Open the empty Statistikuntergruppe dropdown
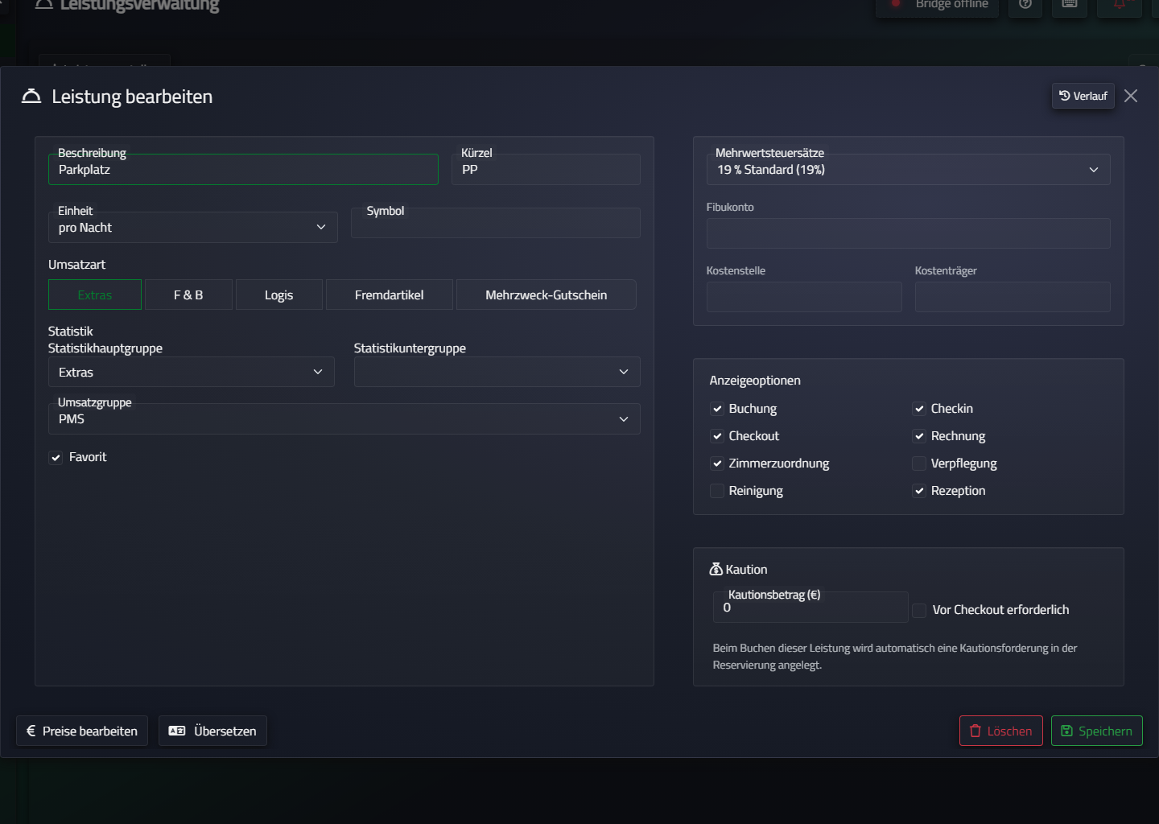 pos(497,372)
